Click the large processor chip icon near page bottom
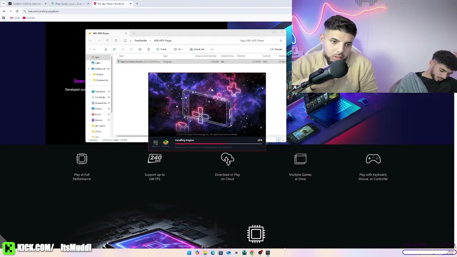The image size is (457, 257). 256,234
